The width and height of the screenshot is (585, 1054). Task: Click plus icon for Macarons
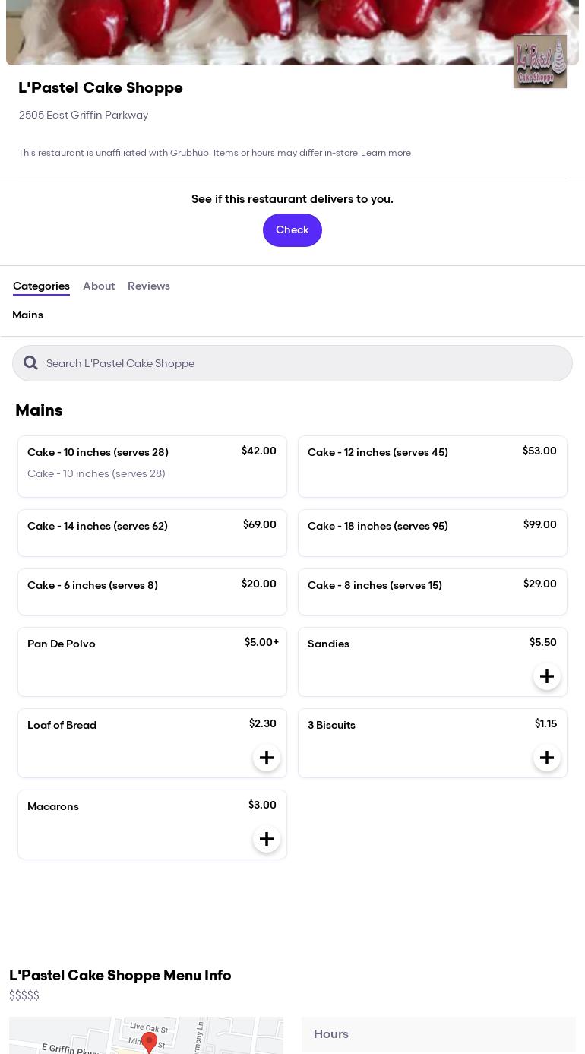(267, 839)
